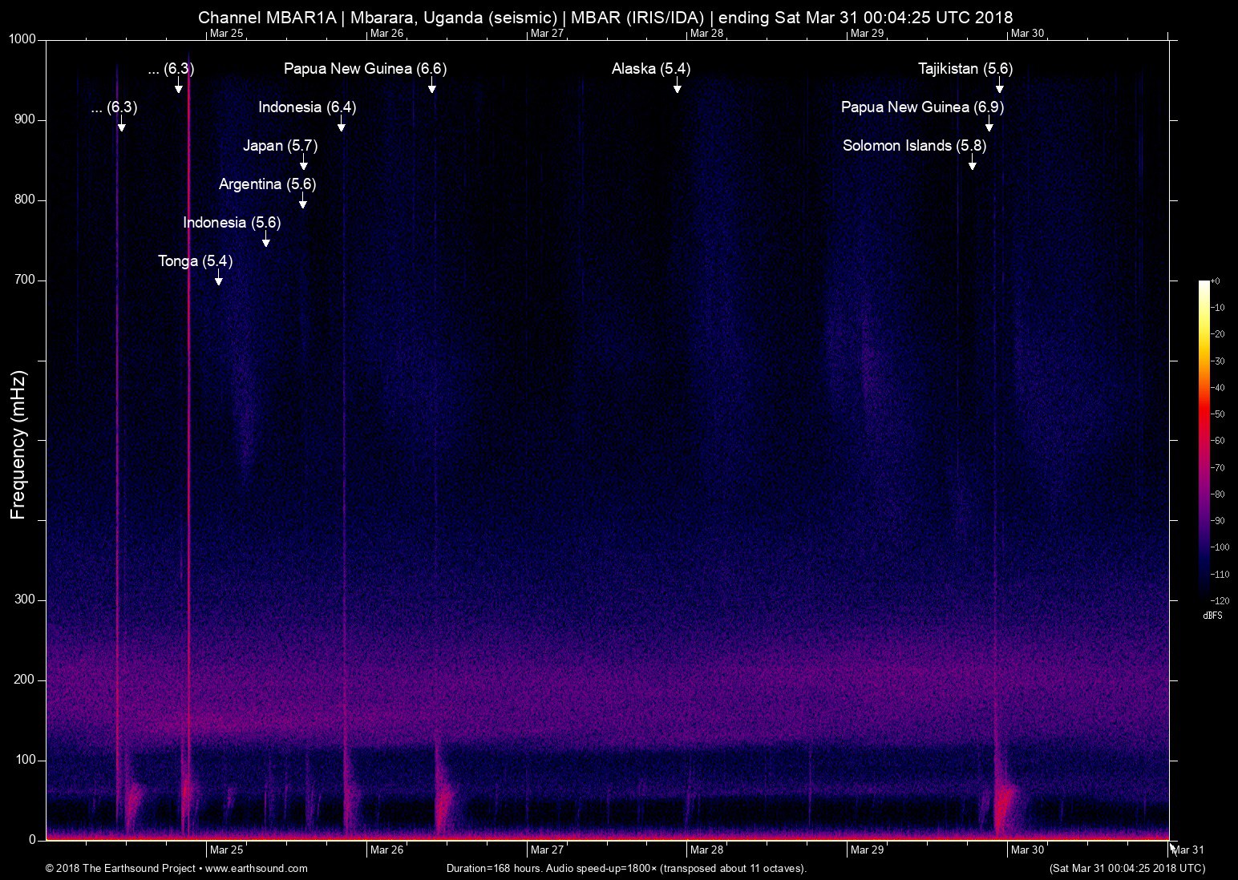Click the Mar 27 date on bottom axis
Viewport: 1238px width, 880px height.
(x=547, y=850)
